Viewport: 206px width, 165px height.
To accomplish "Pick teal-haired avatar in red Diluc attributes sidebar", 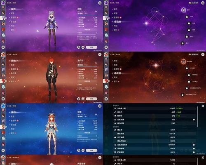I will [3, 87].
